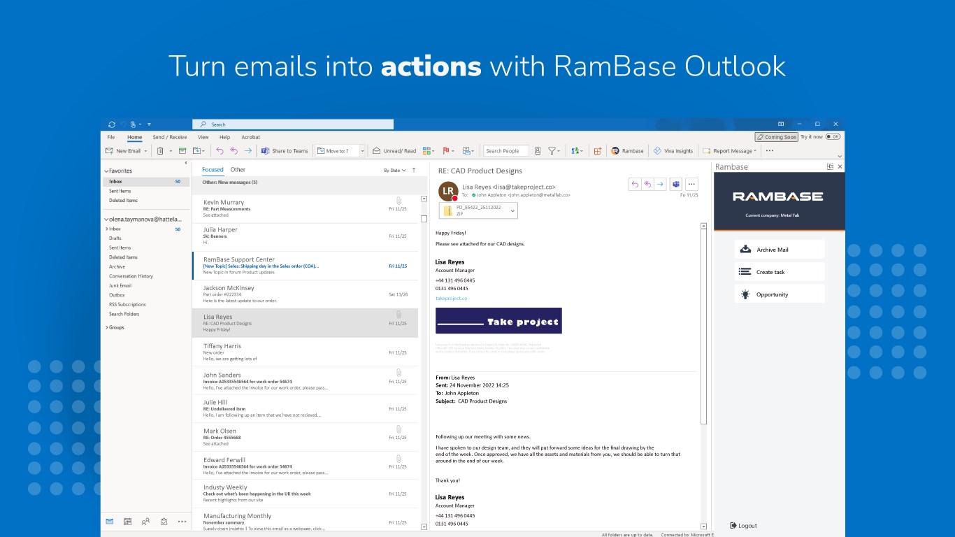
Task: Switch to Calendar view in bottom navigation
Action: tap(127, 521)
